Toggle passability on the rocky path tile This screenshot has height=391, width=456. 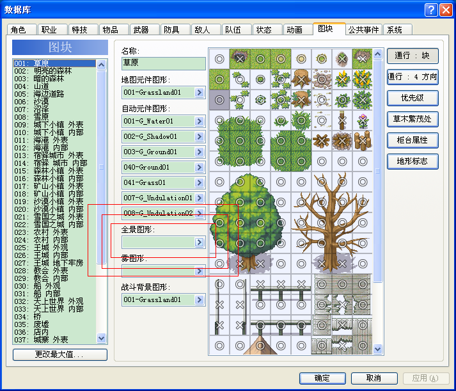click(x=322, y=79)
